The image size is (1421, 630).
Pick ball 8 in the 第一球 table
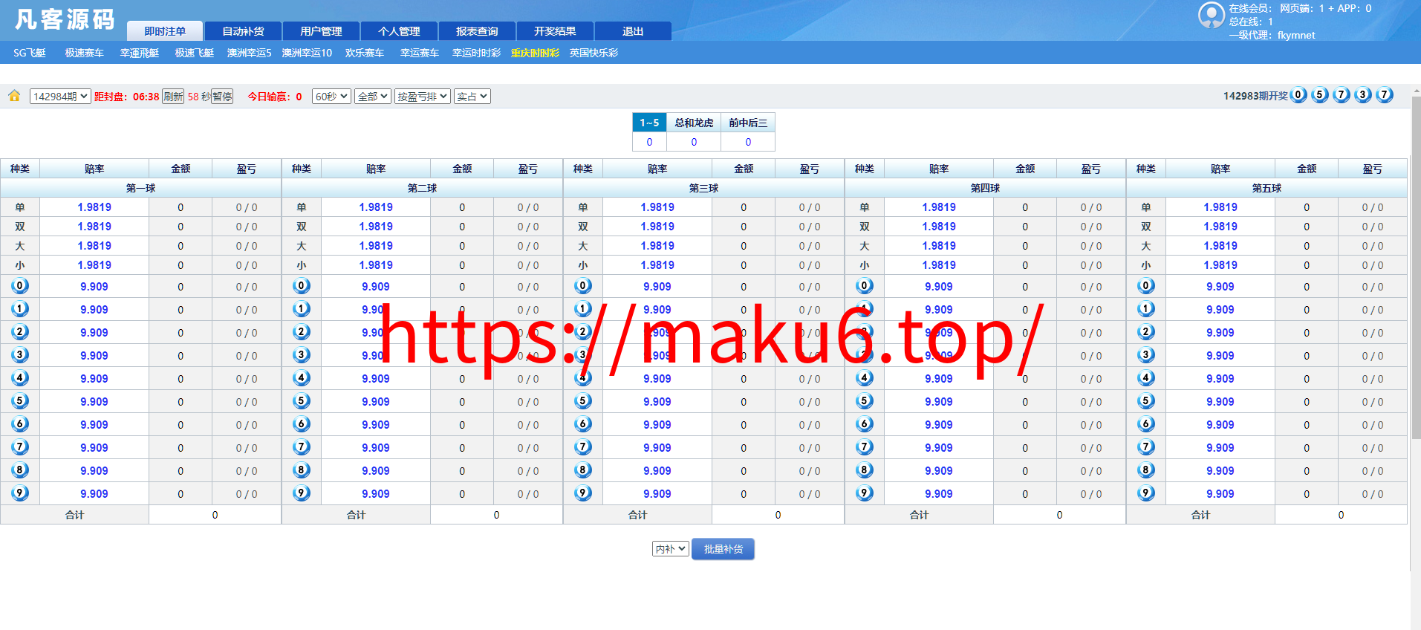(x=20, y=470)
